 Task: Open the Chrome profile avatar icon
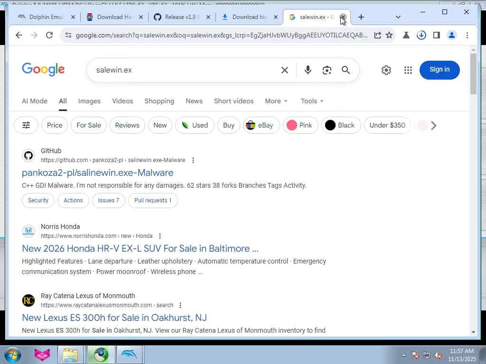pyautogui.click(x=452, y=35)
